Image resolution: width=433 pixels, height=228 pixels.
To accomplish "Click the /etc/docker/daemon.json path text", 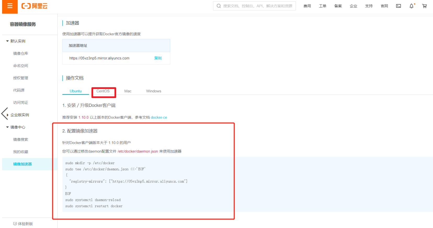I will 138,151.
